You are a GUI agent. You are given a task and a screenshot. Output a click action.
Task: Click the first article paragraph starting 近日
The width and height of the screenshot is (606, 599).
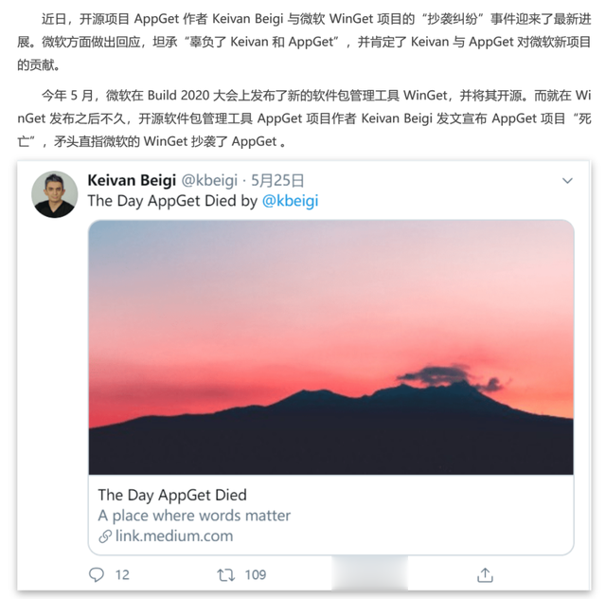point(304,42)
